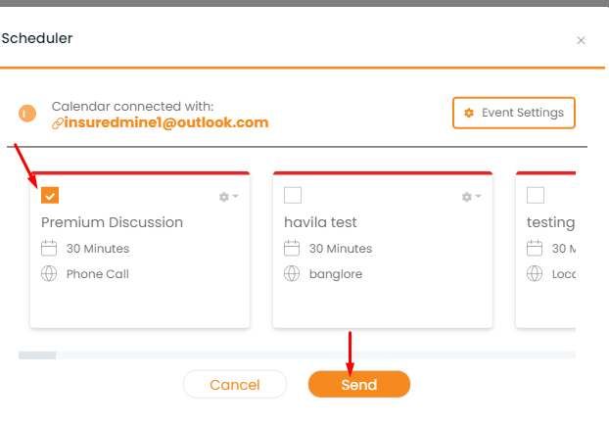
Task: Click gear icon on Premium Discussion card
Action: 223,197
